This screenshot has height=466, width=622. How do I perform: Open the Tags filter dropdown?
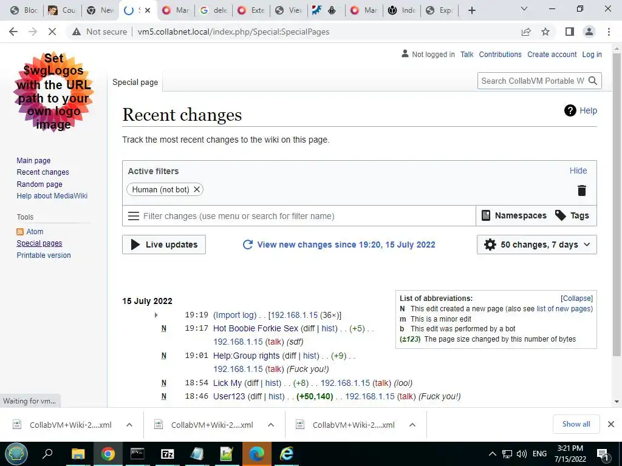pyautogui.click(x=572, y=215)
